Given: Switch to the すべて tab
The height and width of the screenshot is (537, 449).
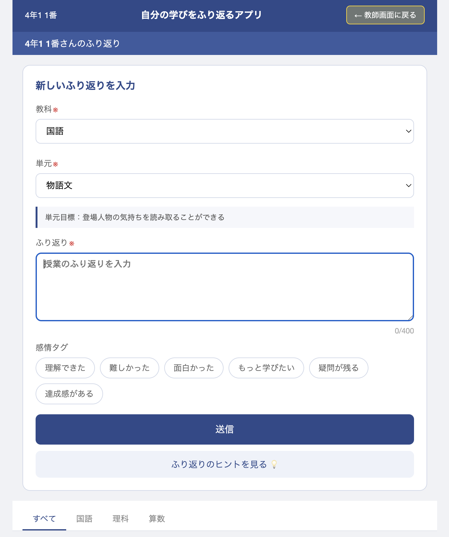Looking at the screenshot, I should coord(44,519).
